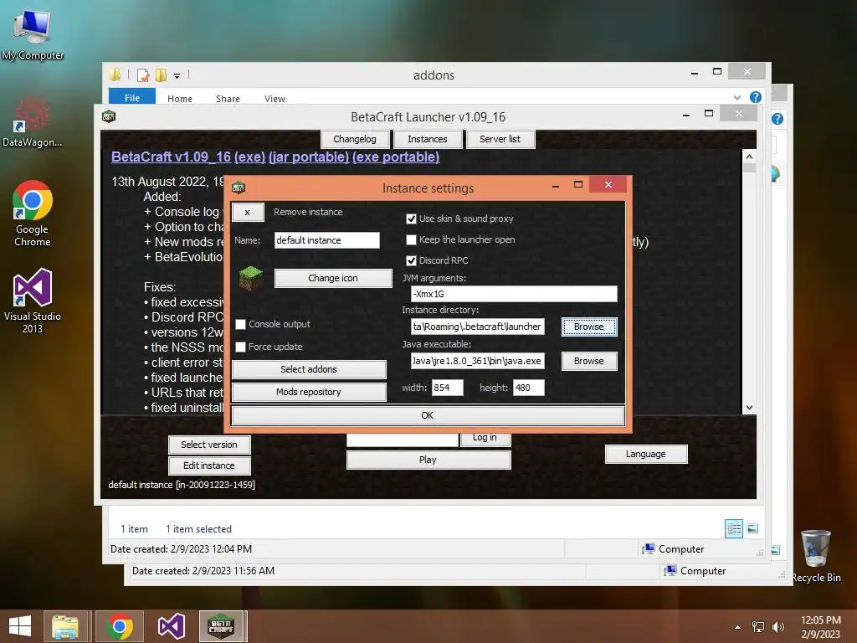Click Edit instance button
The width and height of the screenshot is (857, 643).
[209, 466]
